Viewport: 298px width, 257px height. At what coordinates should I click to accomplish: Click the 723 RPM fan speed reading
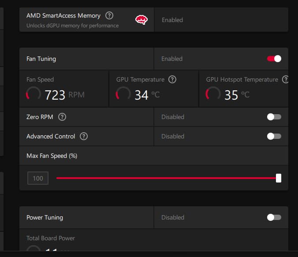click(x=65, y=95)
